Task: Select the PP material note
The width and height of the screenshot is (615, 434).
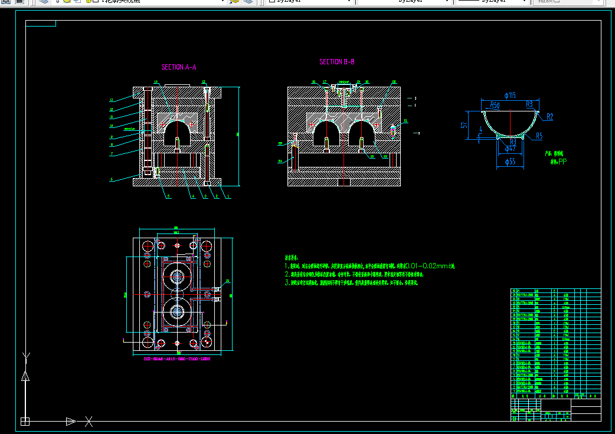Action: point(559,162)
